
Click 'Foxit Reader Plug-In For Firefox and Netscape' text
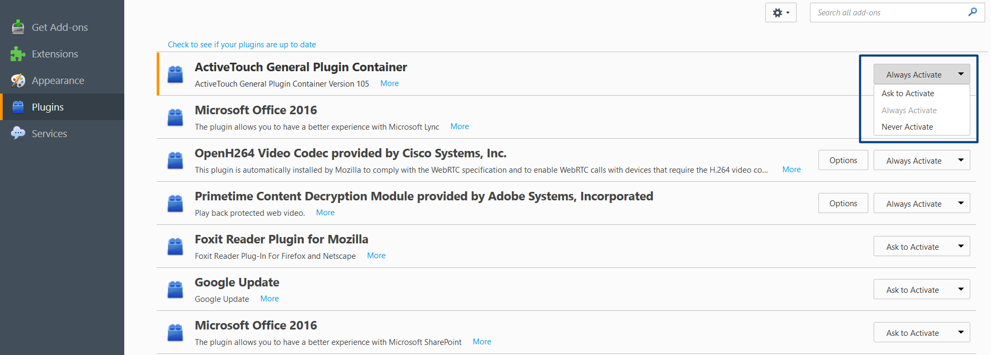click(x=275, y=256)
